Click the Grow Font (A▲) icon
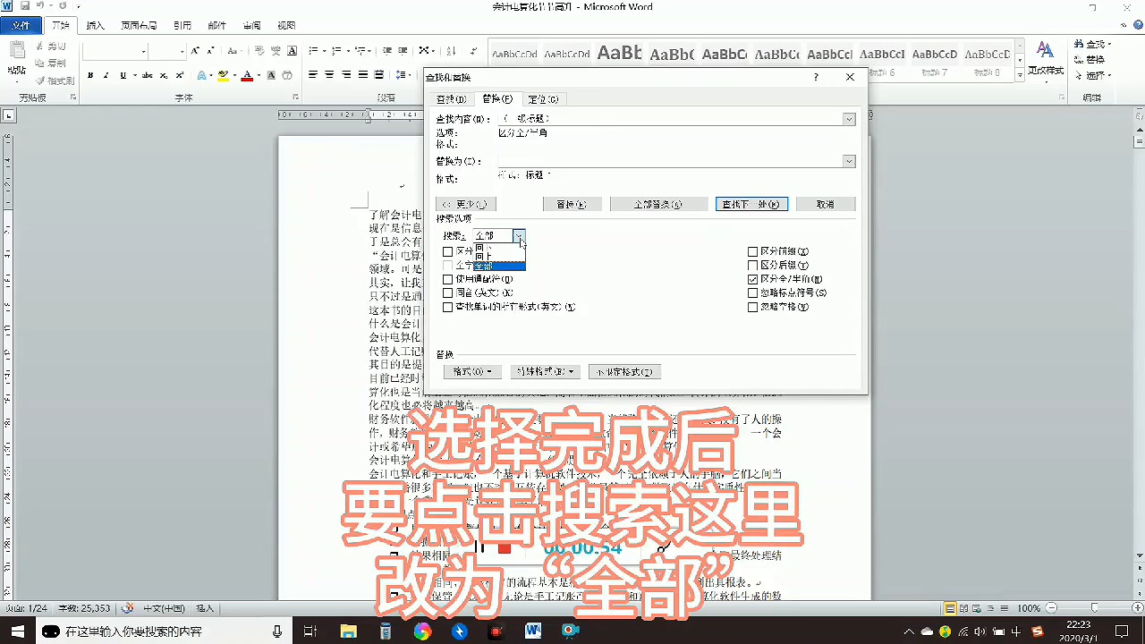The height and width of the screenshot is (644, 1145). click(x=196, y=51)
